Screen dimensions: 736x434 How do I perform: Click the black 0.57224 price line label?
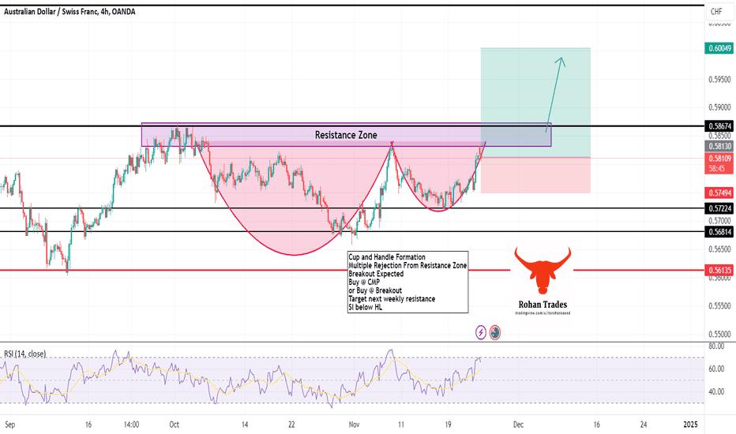point(719,209)
